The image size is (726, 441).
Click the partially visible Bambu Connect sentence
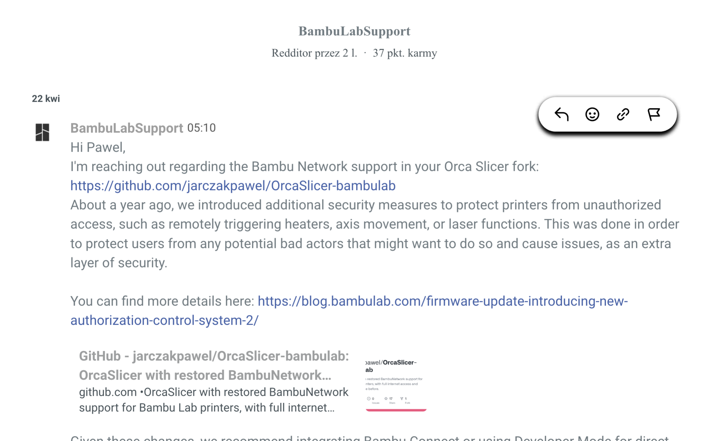369,438
